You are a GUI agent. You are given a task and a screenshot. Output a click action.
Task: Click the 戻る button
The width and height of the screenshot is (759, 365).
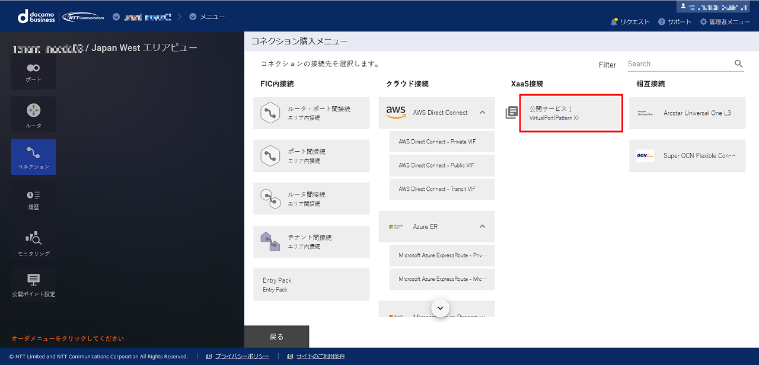(x=276, y=337)
